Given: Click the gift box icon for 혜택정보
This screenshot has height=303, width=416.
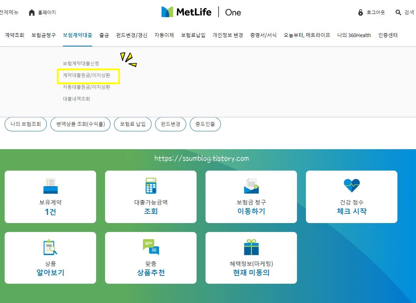Looking at the screenshot, I should click(251, 247).
